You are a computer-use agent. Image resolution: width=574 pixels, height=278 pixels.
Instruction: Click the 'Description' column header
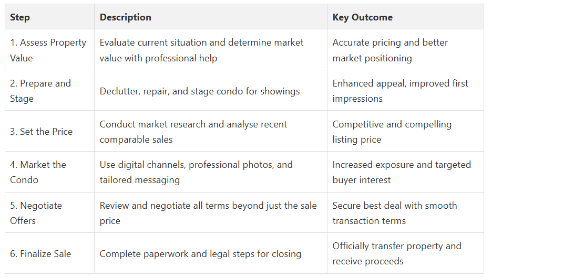pos(125,17)
